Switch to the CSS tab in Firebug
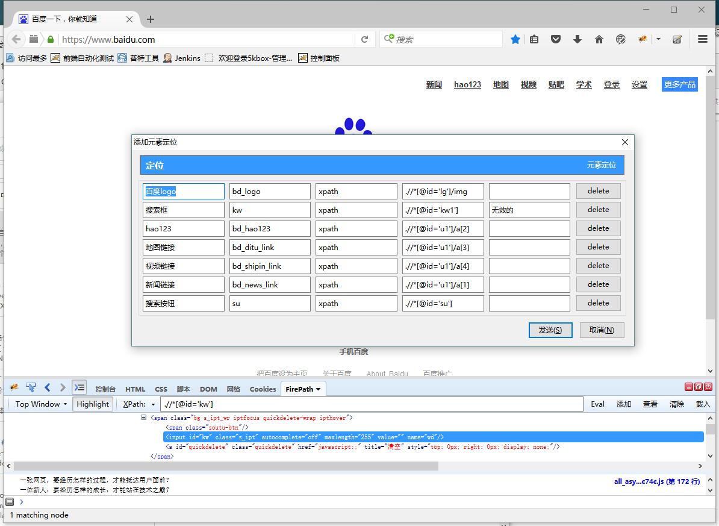Screen dimensions: 719x526 pyautogui.click(x=161, y=389)
